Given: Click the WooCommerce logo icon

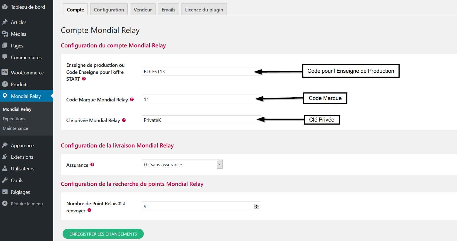Looking at the screenshot, I should click(x=5, y=72).
